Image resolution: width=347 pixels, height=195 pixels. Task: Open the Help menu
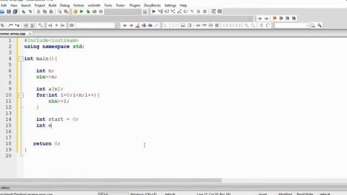183,5
